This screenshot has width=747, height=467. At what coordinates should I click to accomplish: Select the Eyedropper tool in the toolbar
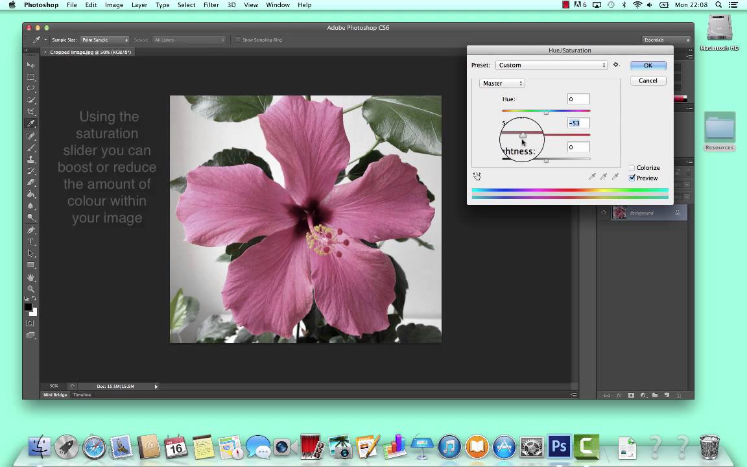coord(31,123)
